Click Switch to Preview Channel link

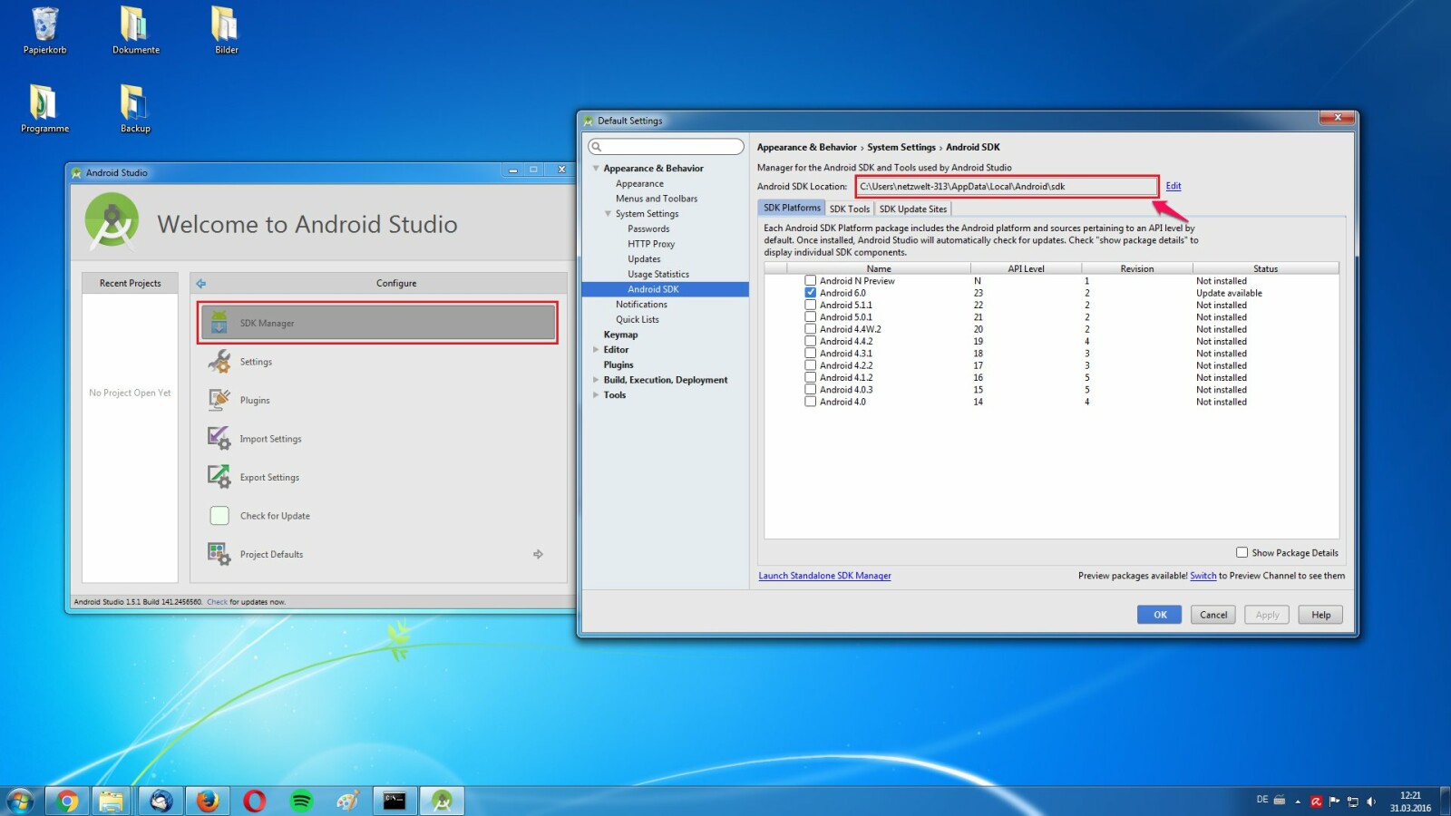[1203, 576]
